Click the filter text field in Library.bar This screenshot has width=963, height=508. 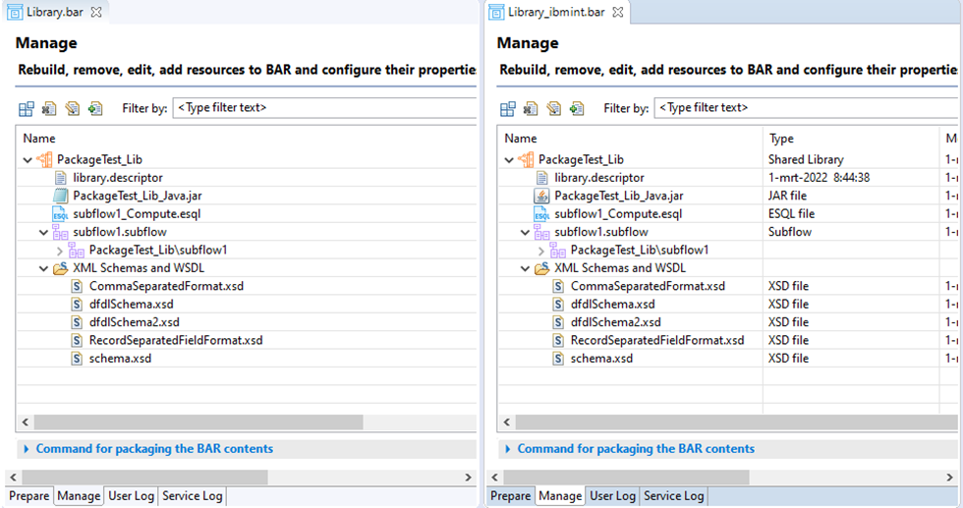(325, 107)
